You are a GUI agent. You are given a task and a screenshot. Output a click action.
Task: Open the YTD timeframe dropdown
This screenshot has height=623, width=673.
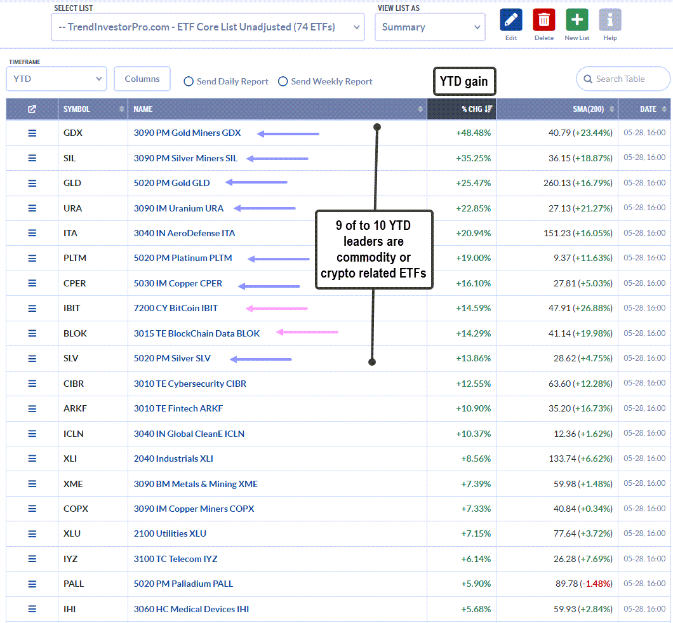[57, 79]
